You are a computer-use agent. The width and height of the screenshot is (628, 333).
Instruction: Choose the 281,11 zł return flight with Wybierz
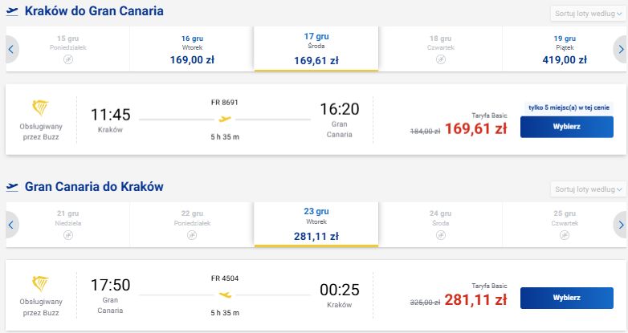tap(567, 298)
